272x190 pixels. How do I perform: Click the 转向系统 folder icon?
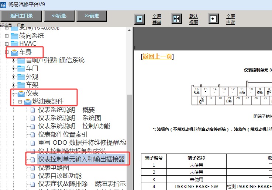(14, 36)
